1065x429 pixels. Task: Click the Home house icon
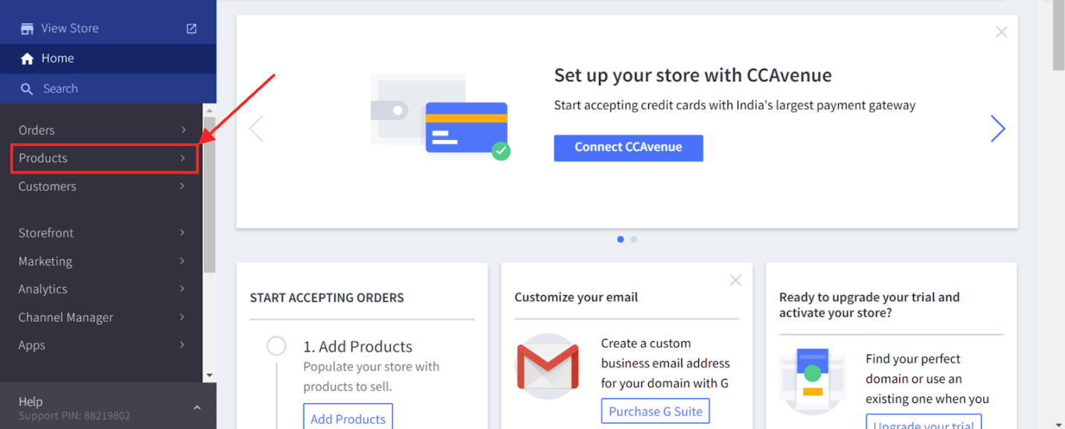27,59
